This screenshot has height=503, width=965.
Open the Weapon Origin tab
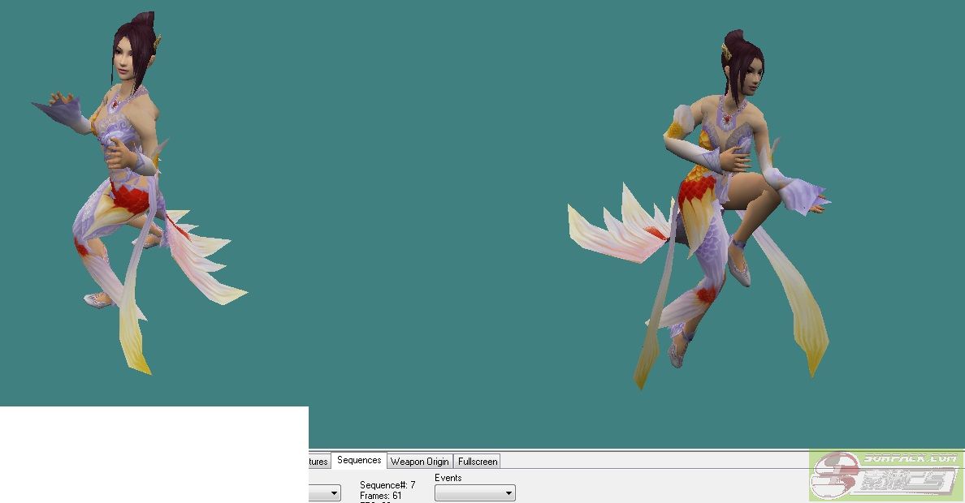pos(420,461)
